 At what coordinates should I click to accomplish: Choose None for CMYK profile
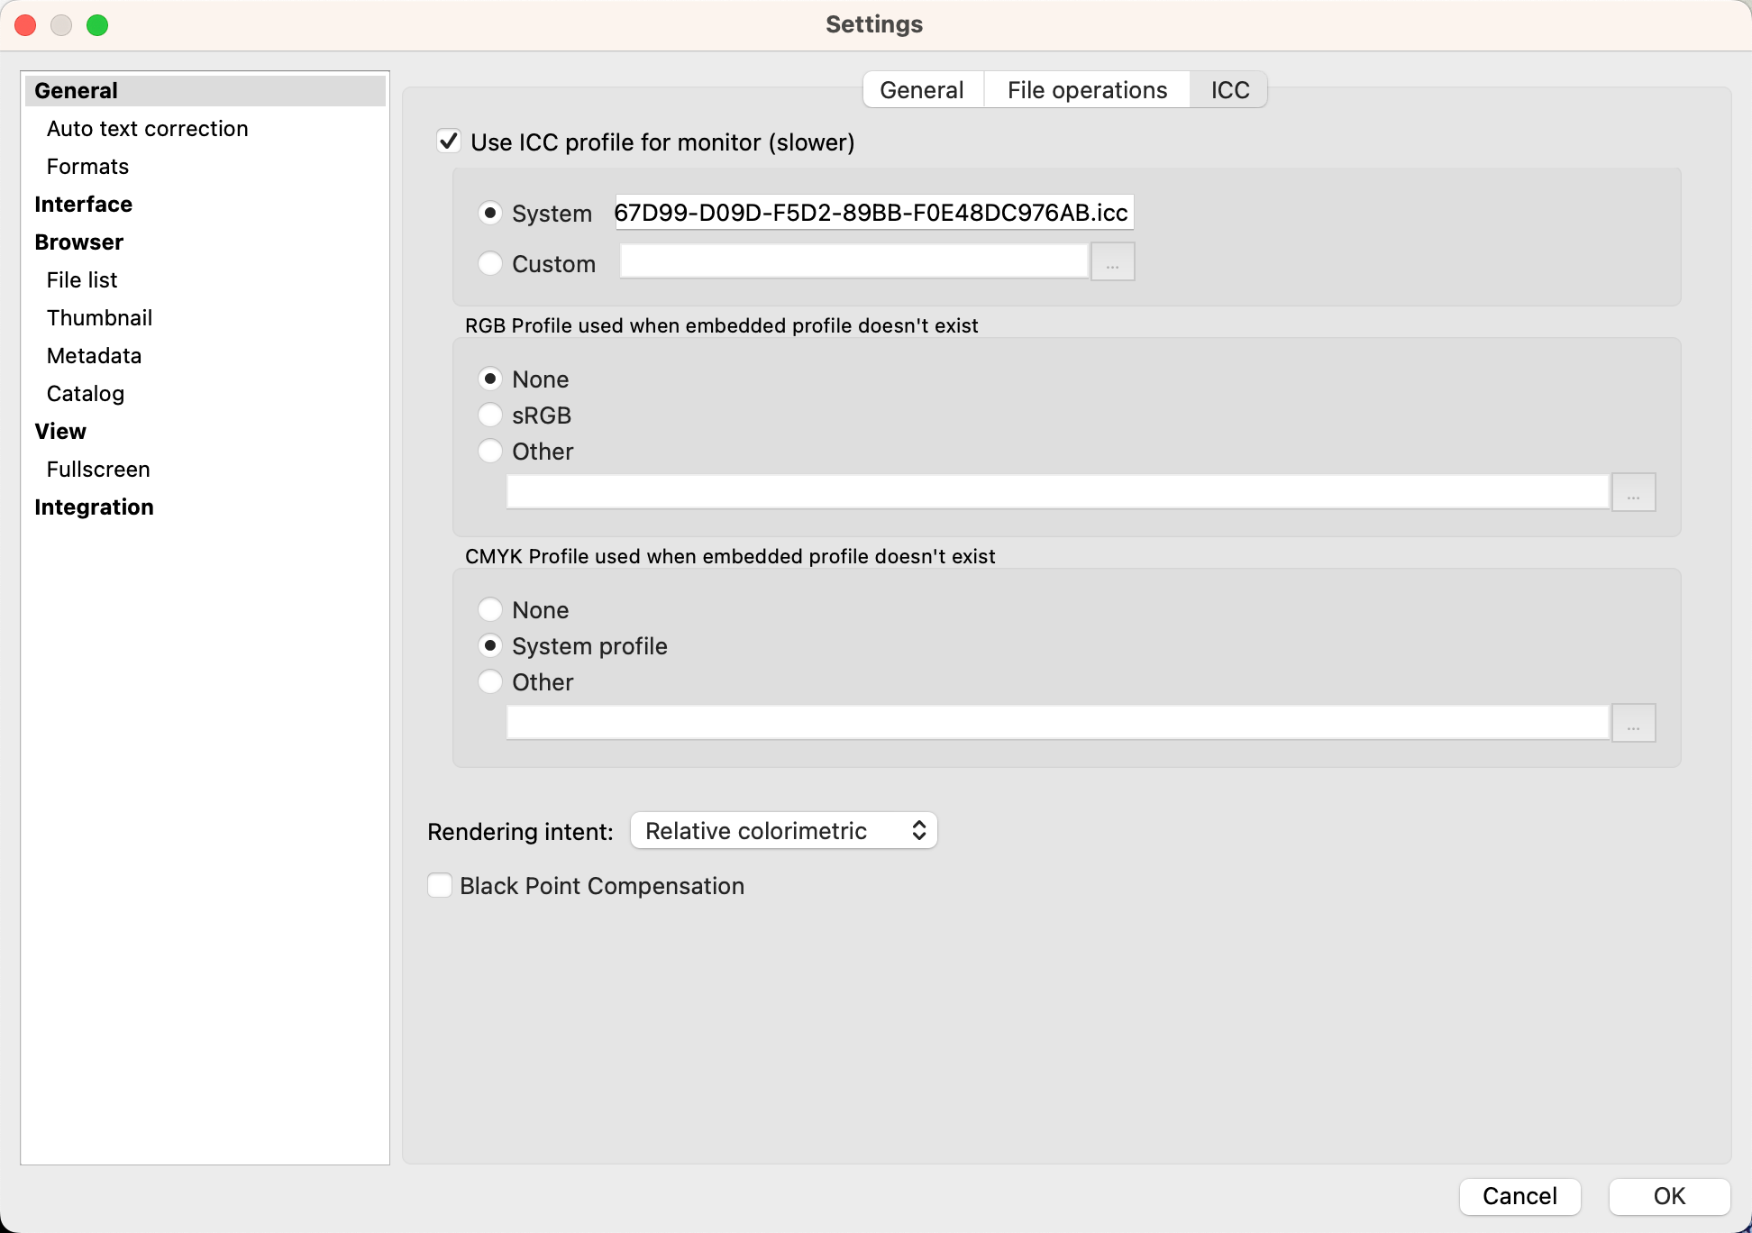pos(490,609)
